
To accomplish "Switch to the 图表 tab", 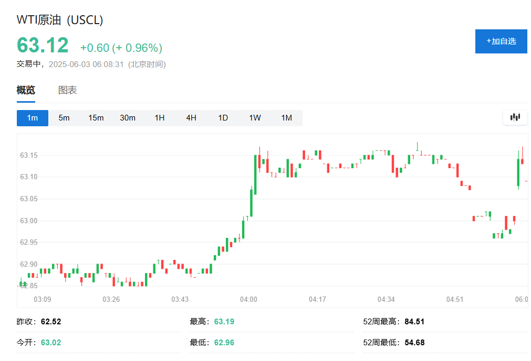I will pos(67,90).
